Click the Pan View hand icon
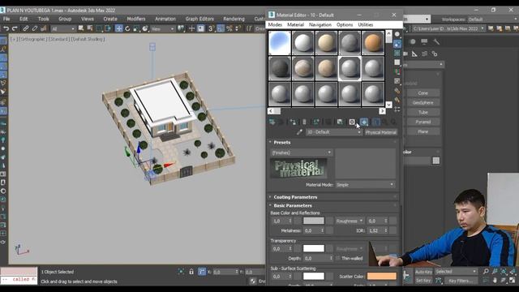Viewport: 519px width, 292px height. coord(495,280)
